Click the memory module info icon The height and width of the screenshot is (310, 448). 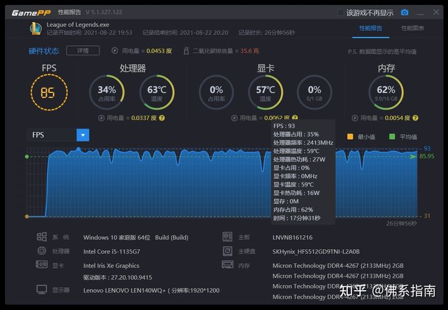[228, 265]
